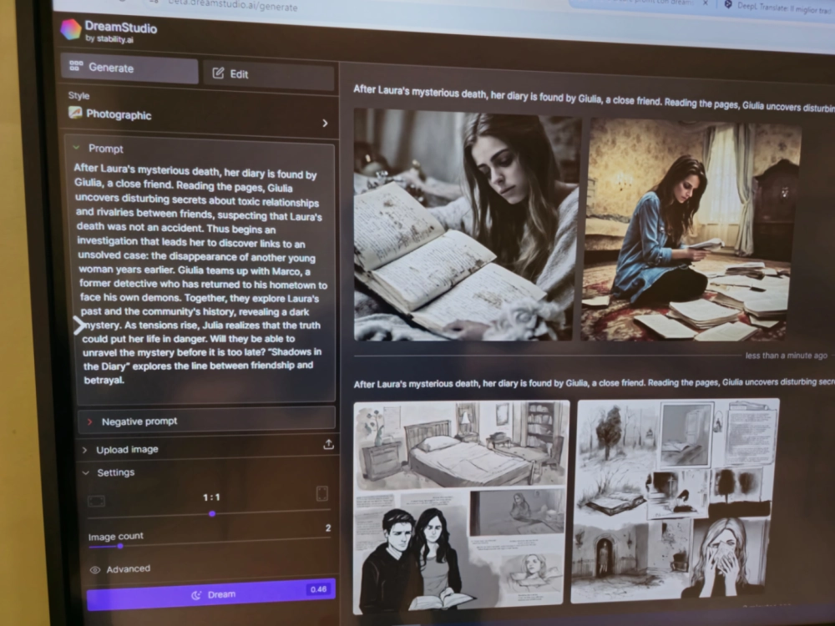Click the upload image arrow icon

[328, 445]
